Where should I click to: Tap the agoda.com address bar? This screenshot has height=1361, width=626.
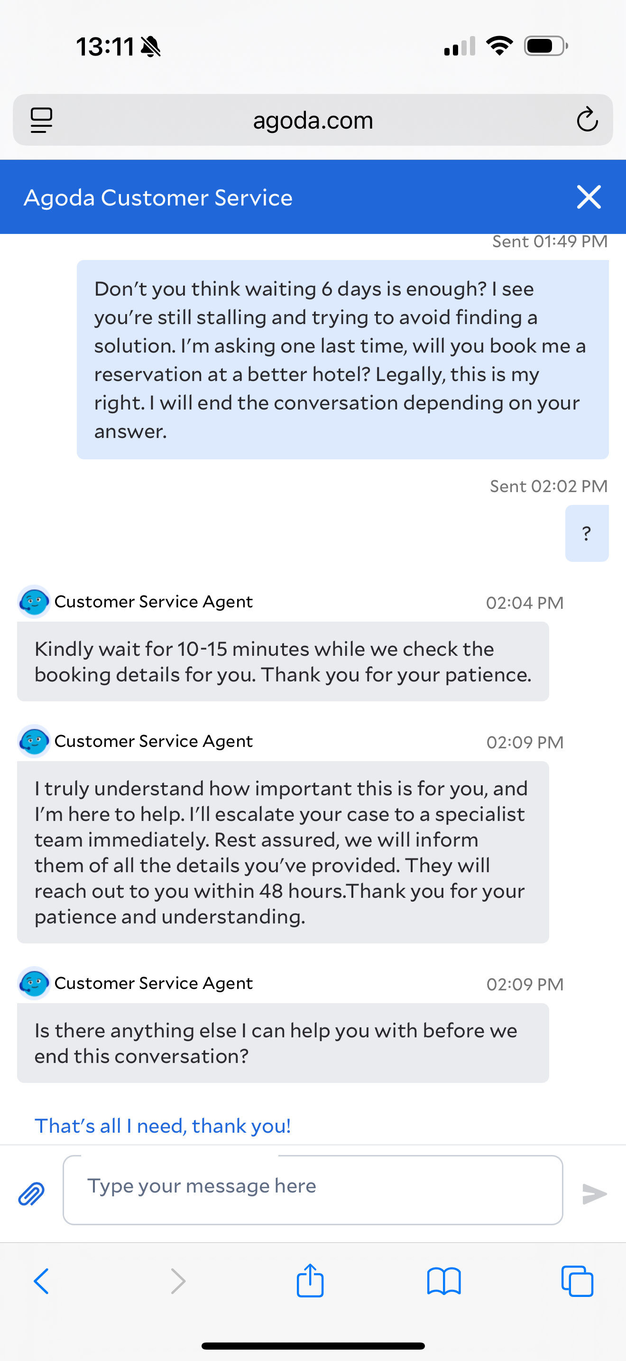point(313,120)
